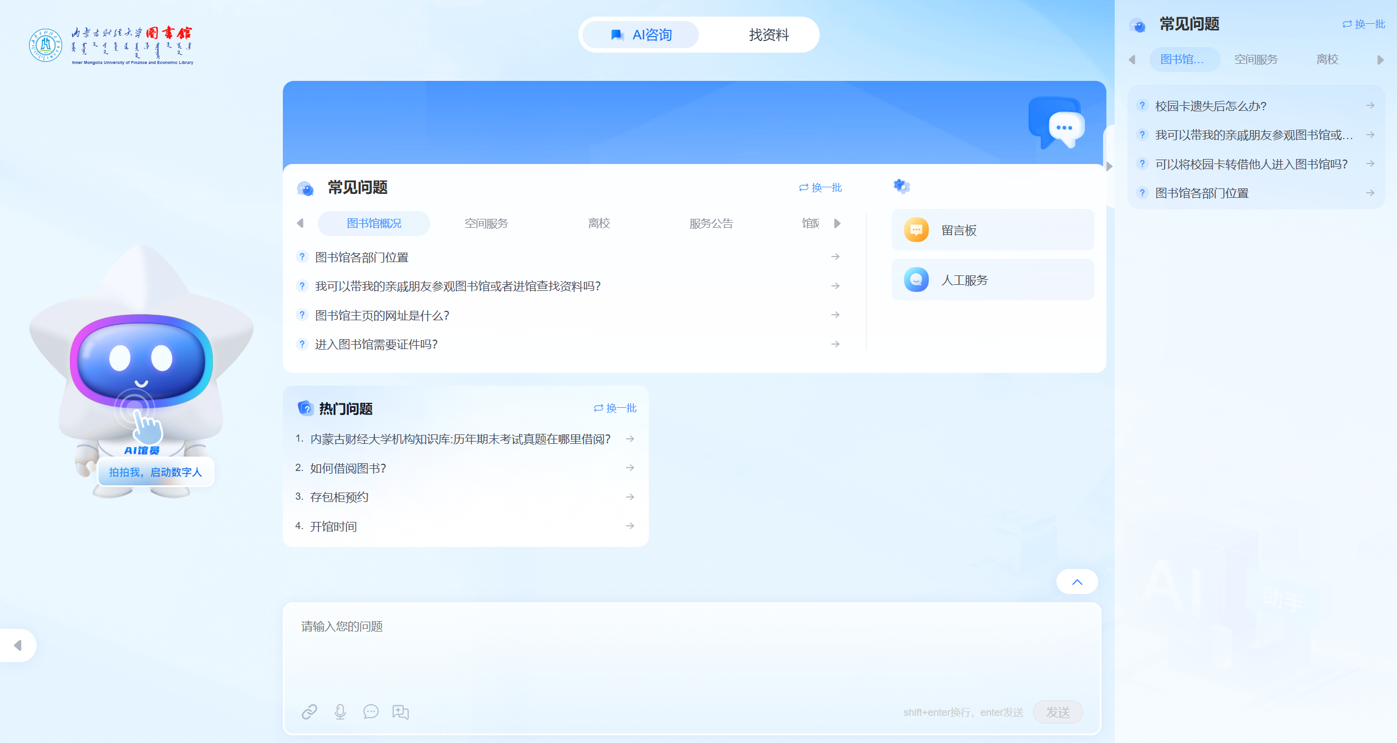
Task: Click the new conversation icon with plus
Action: (400, 711)
